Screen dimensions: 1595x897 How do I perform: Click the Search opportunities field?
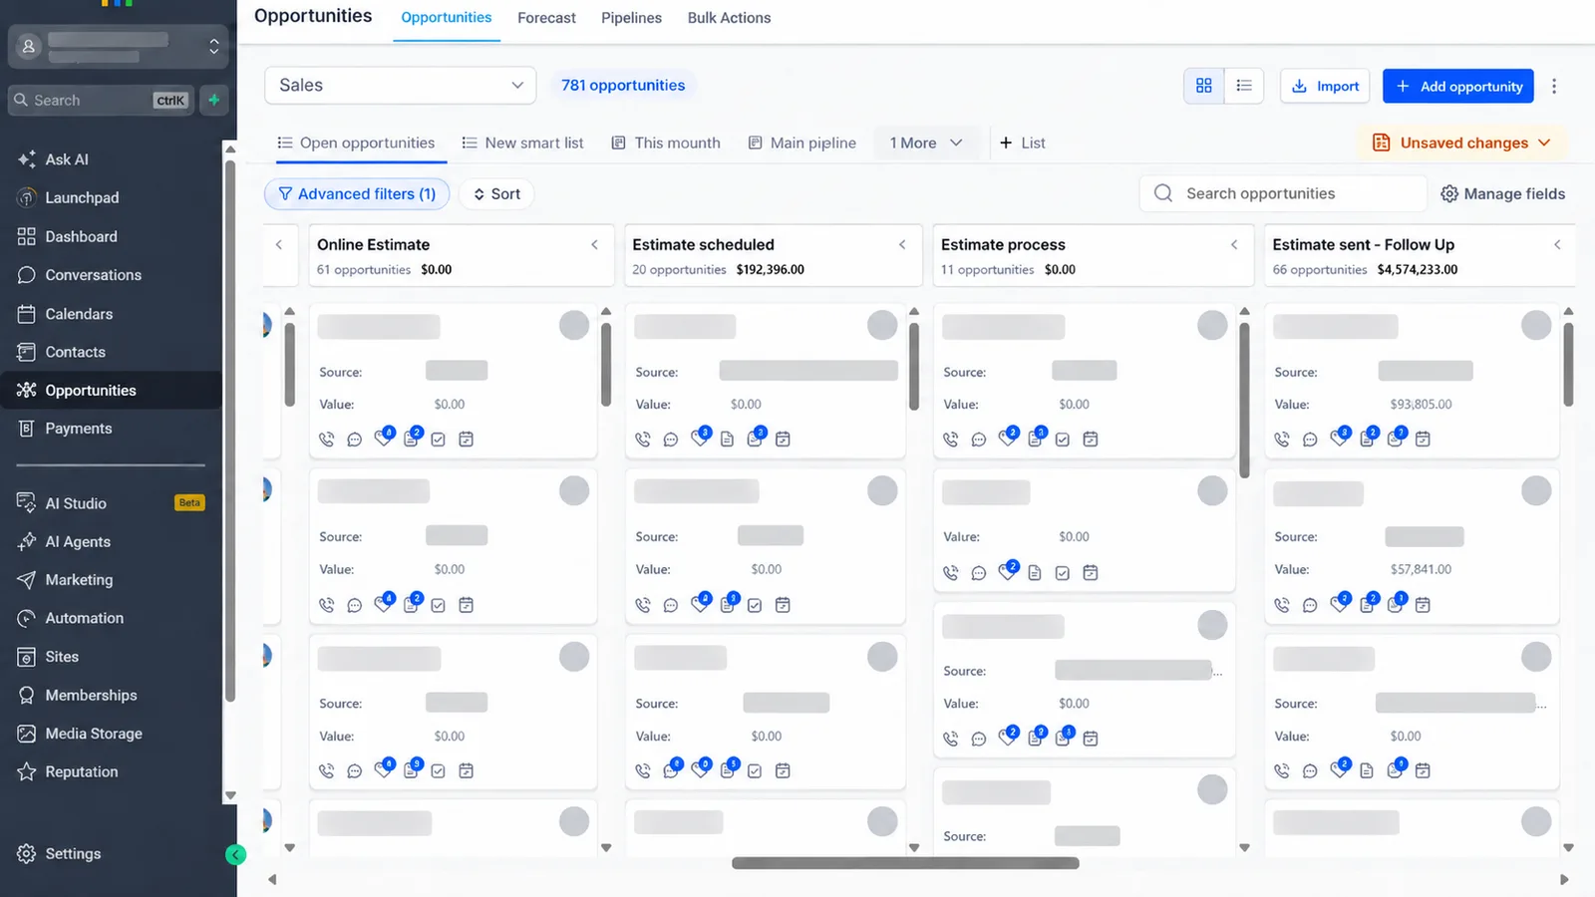click(x=1283, y=194)
